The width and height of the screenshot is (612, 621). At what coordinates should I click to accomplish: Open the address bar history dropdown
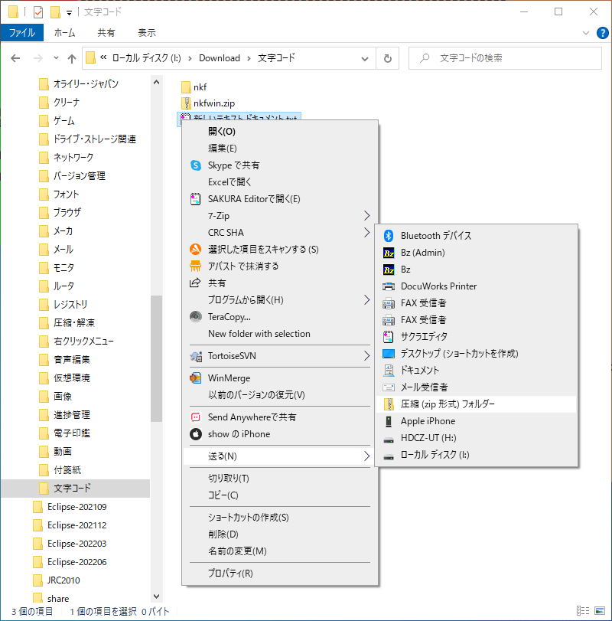(365, 59)
